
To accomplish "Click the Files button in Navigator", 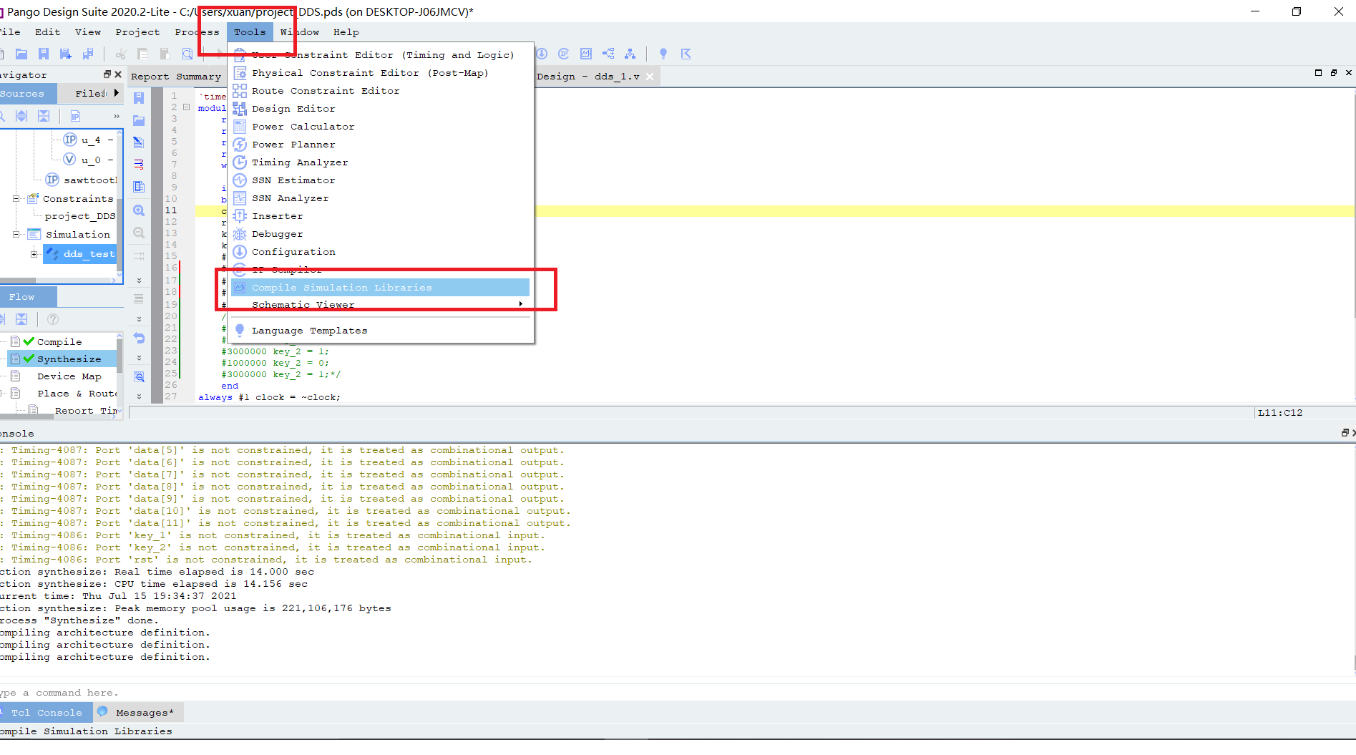I will [x=89, y=93].
